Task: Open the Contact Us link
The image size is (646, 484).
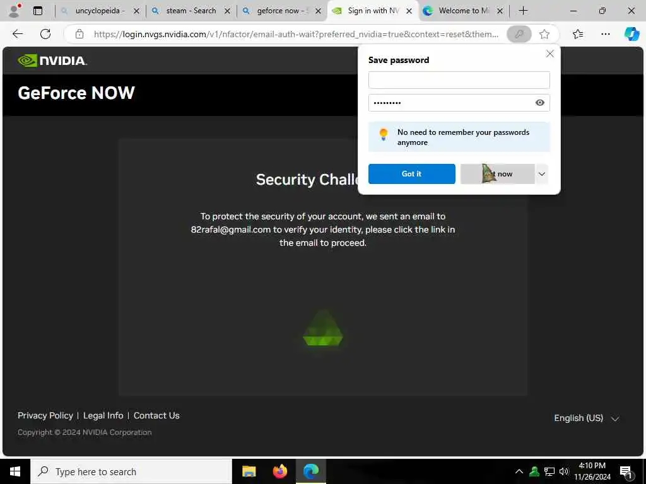Action: click(x=156, y=416)
